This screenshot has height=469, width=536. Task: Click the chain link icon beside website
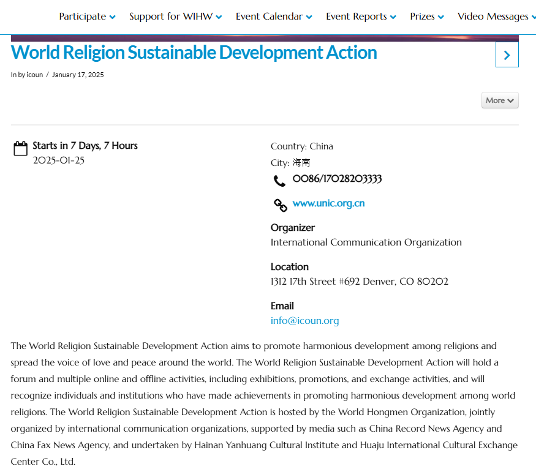pyautogui.click(x=281, y=205)
